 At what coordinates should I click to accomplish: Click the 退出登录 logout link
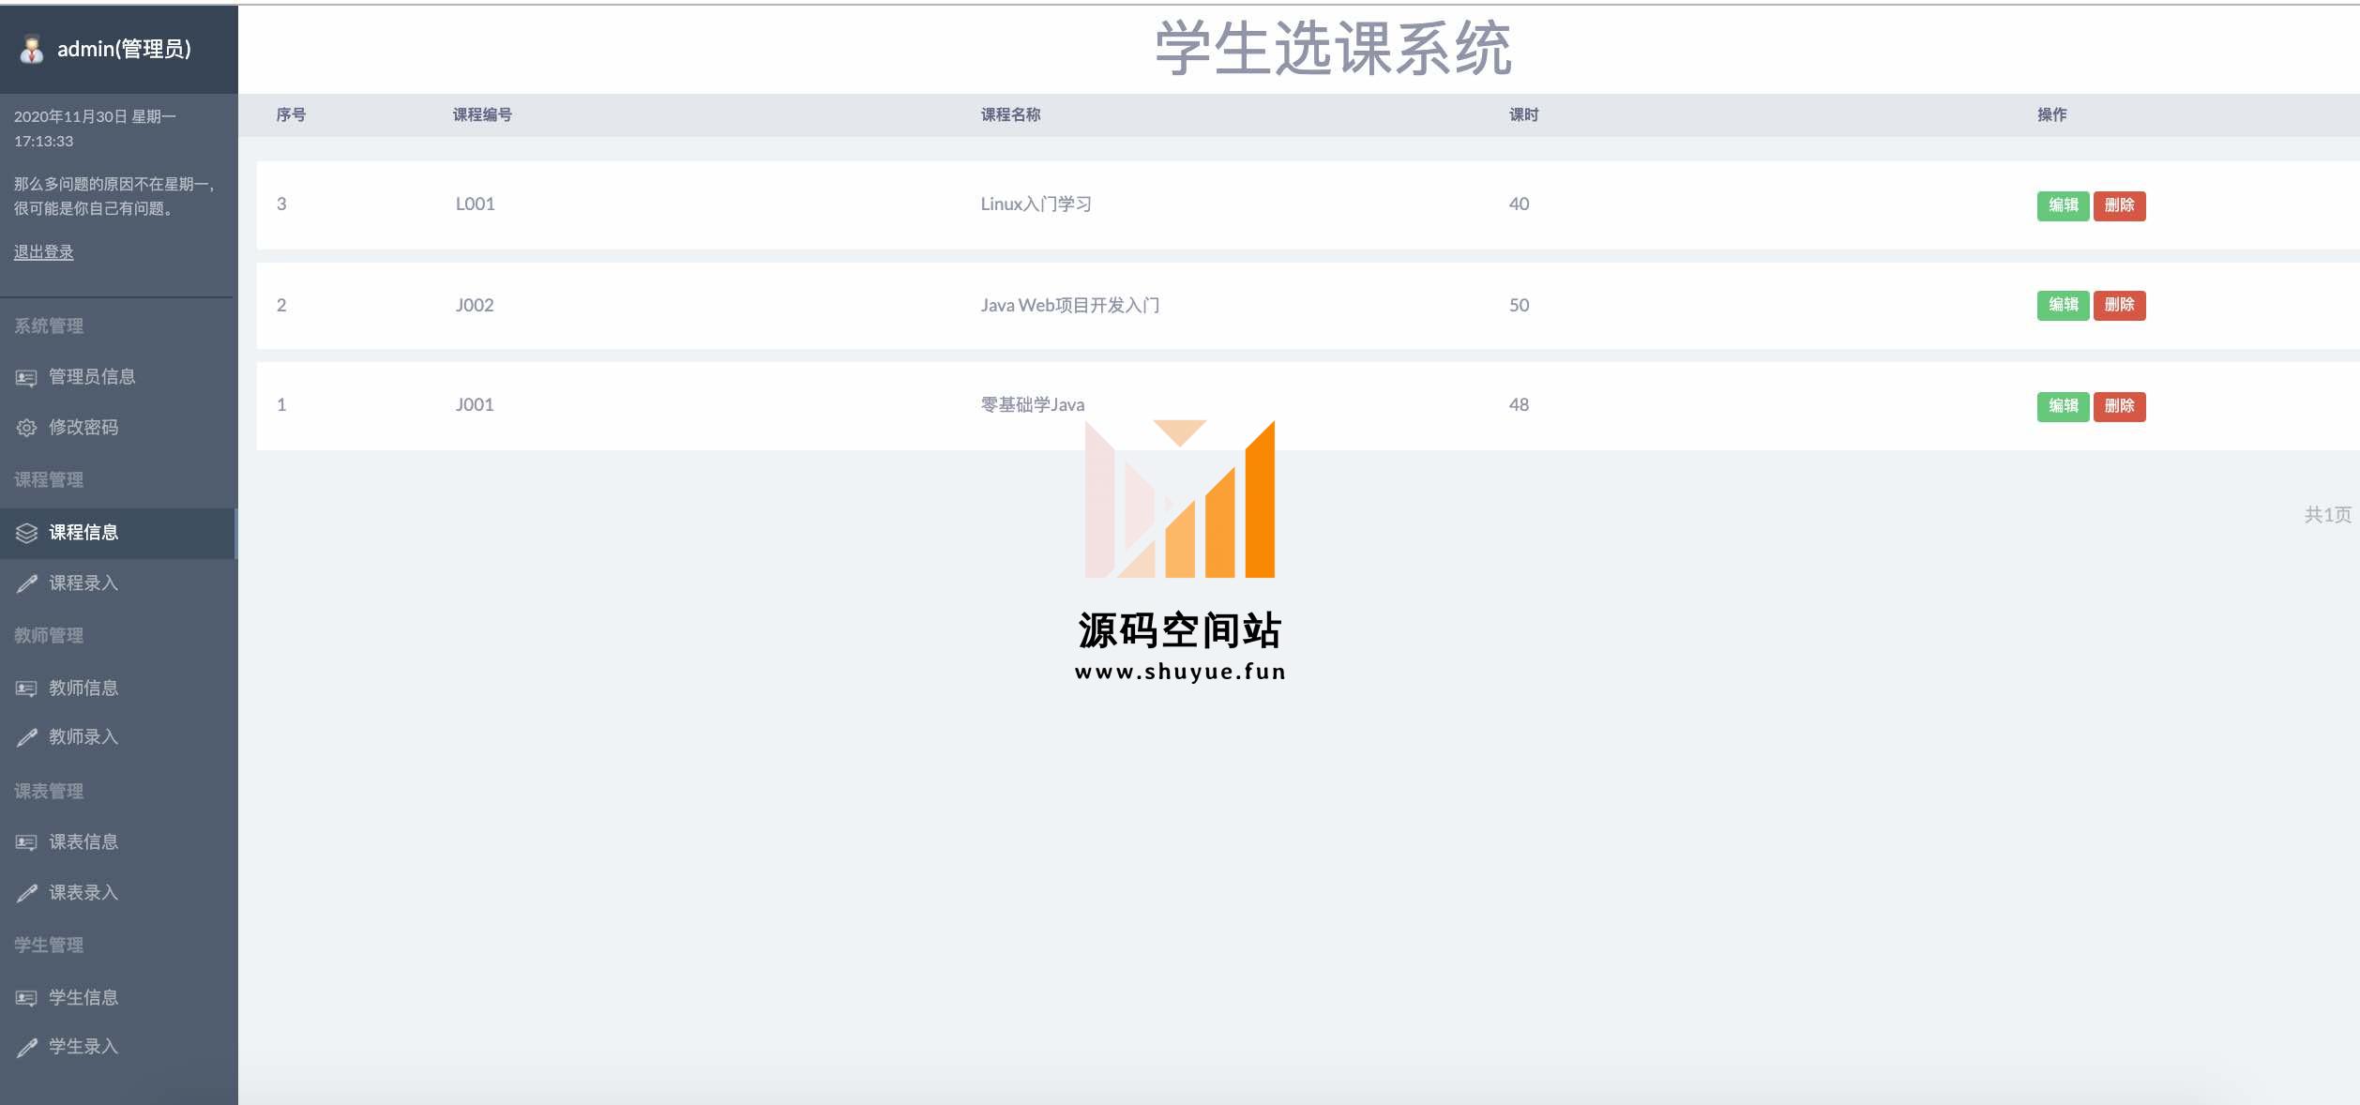click(x=43, y=252)
